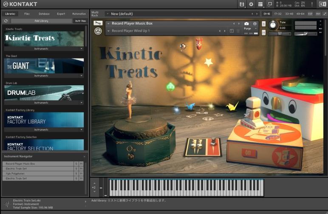
Task: Click the exclamation panic button
Action: pyautogui.click(x=312, y=4)
